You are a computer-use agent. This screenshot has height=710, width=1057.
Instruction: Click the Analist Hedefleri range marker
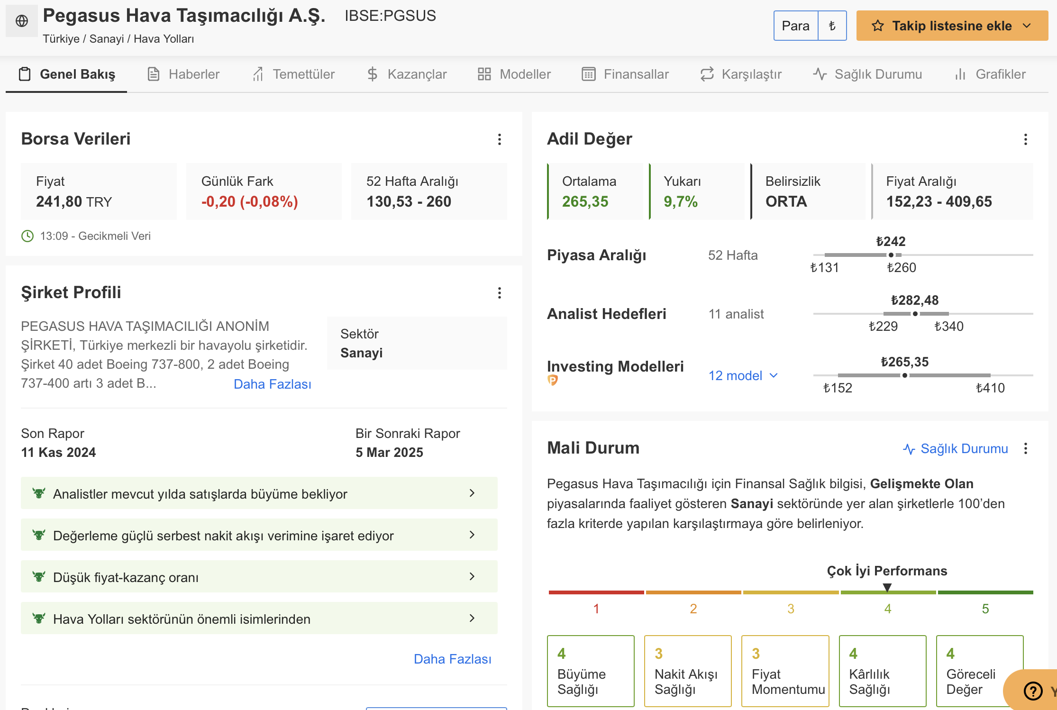click(915, 314)
